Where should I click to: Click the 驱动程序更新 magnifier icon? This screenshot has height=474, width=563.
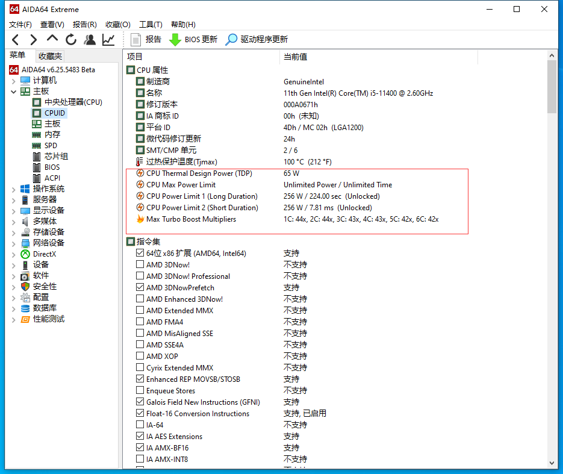click(x=231, y=40)
